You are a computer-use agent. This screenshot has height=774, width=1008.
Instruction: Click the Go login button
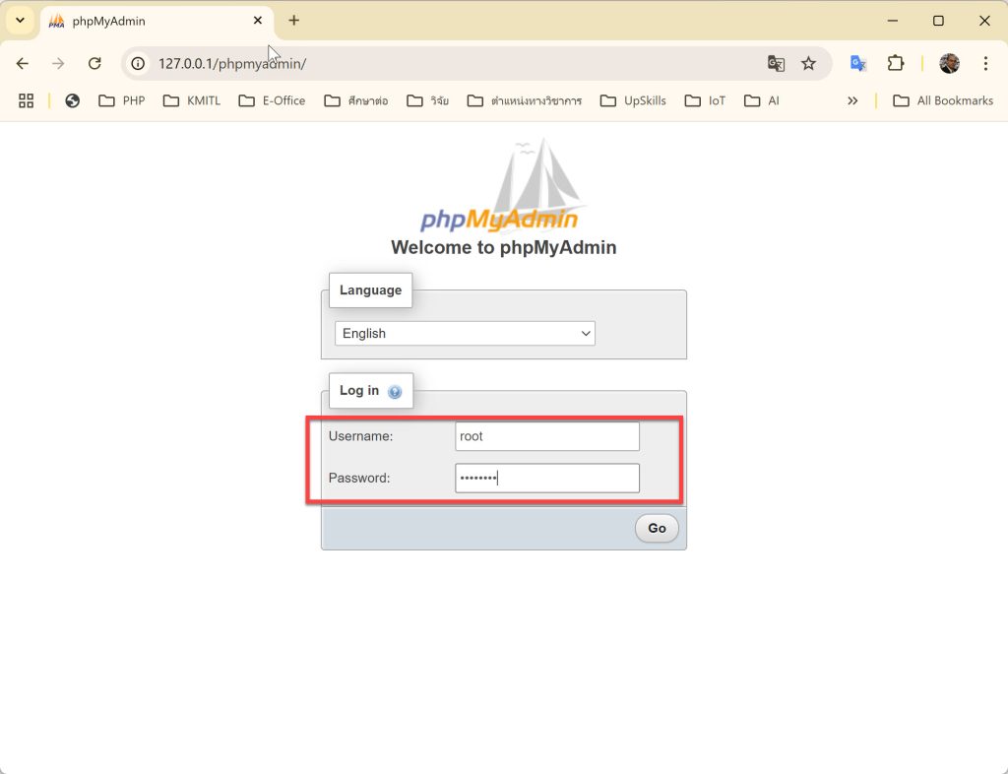click(657, 529)
